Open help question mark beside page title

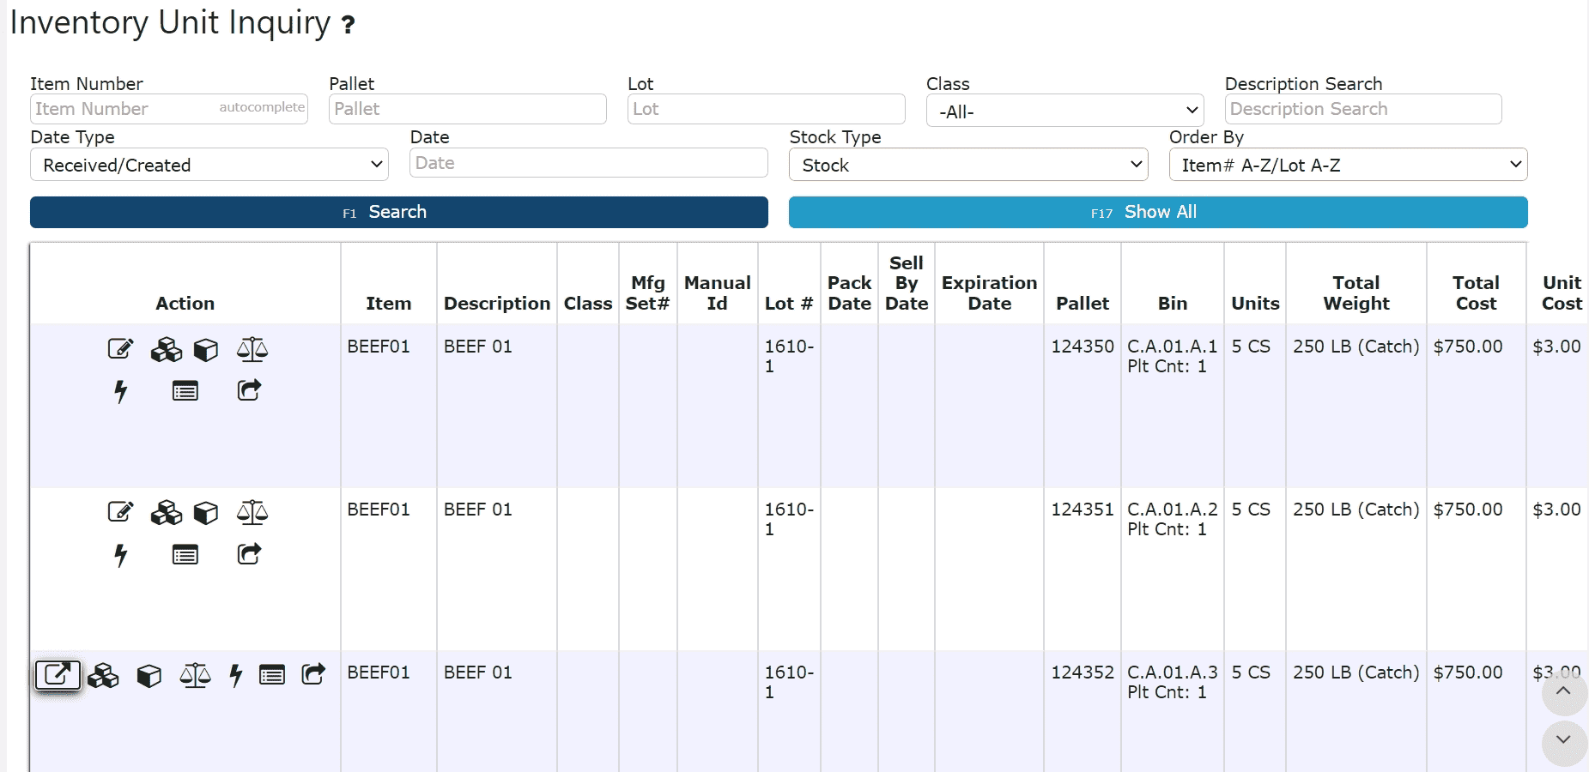click(348, 25)
